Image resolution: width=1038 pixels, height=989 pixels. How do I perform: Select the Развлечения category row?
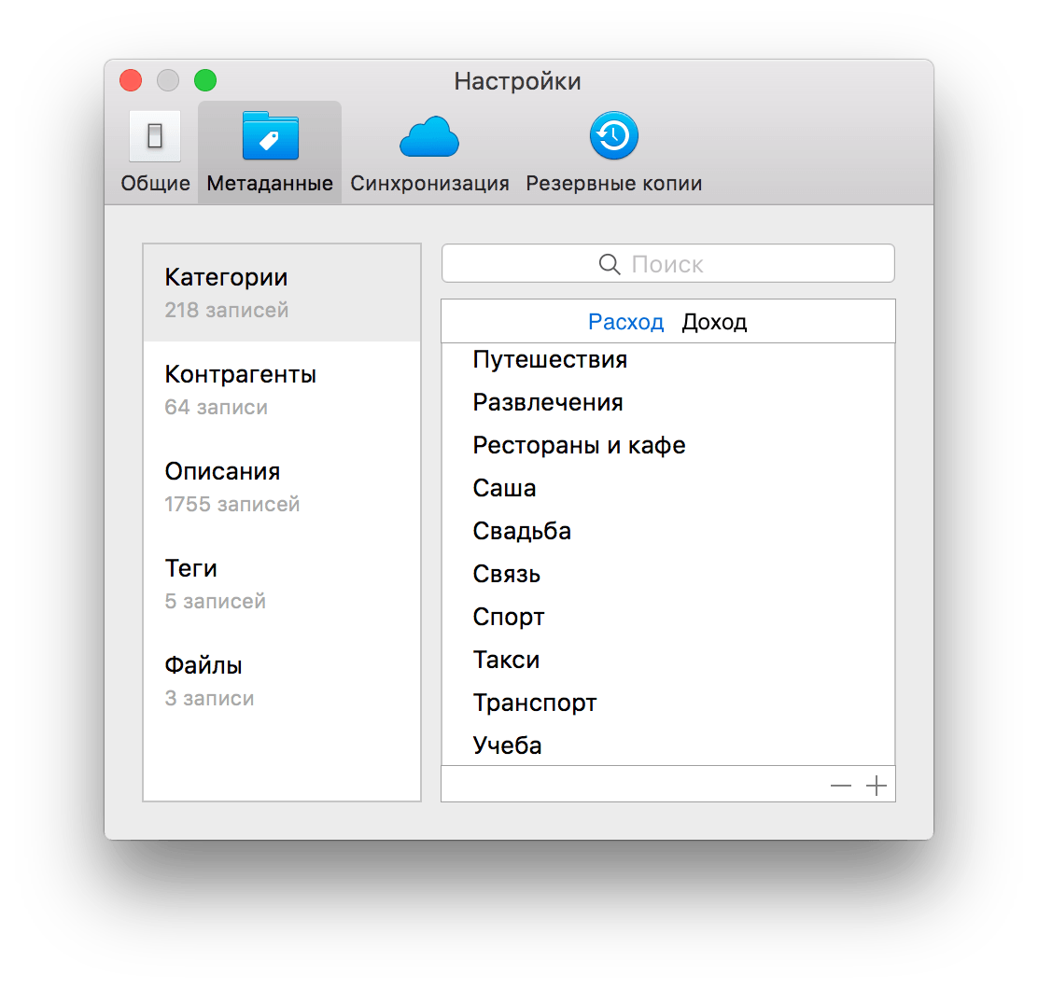[668, 402]
